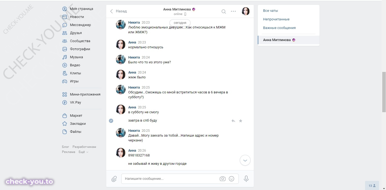Click the page vertical scrollbar thumb

[384, 92]
